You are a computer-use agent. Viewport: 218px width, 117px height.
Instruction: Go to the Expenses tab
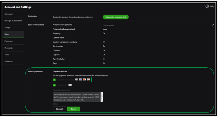click(14, 41)
